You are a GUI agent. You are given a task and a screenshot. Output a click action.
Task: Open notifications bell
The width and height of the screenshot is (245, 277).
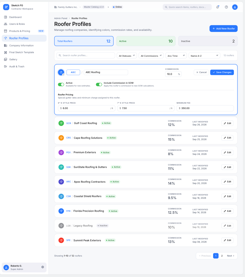click(x=218, y=7)
